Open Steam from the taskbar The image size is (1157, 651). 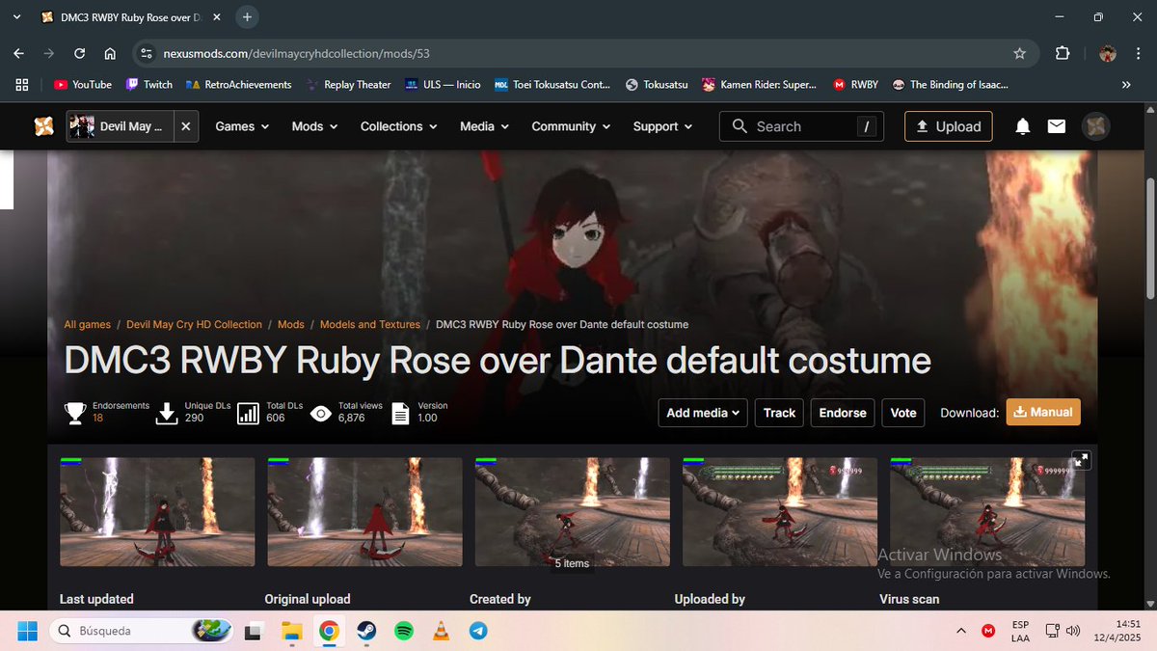[366, 631]
